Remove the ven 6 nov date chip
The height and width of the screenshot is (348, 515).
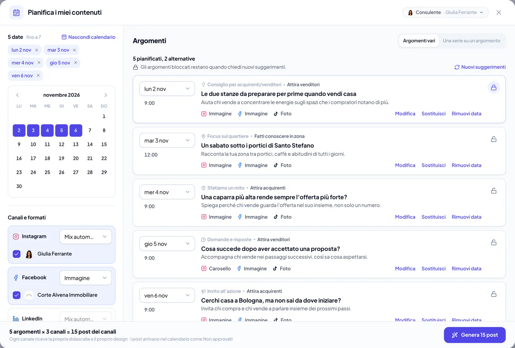click(x=38, y=75)
